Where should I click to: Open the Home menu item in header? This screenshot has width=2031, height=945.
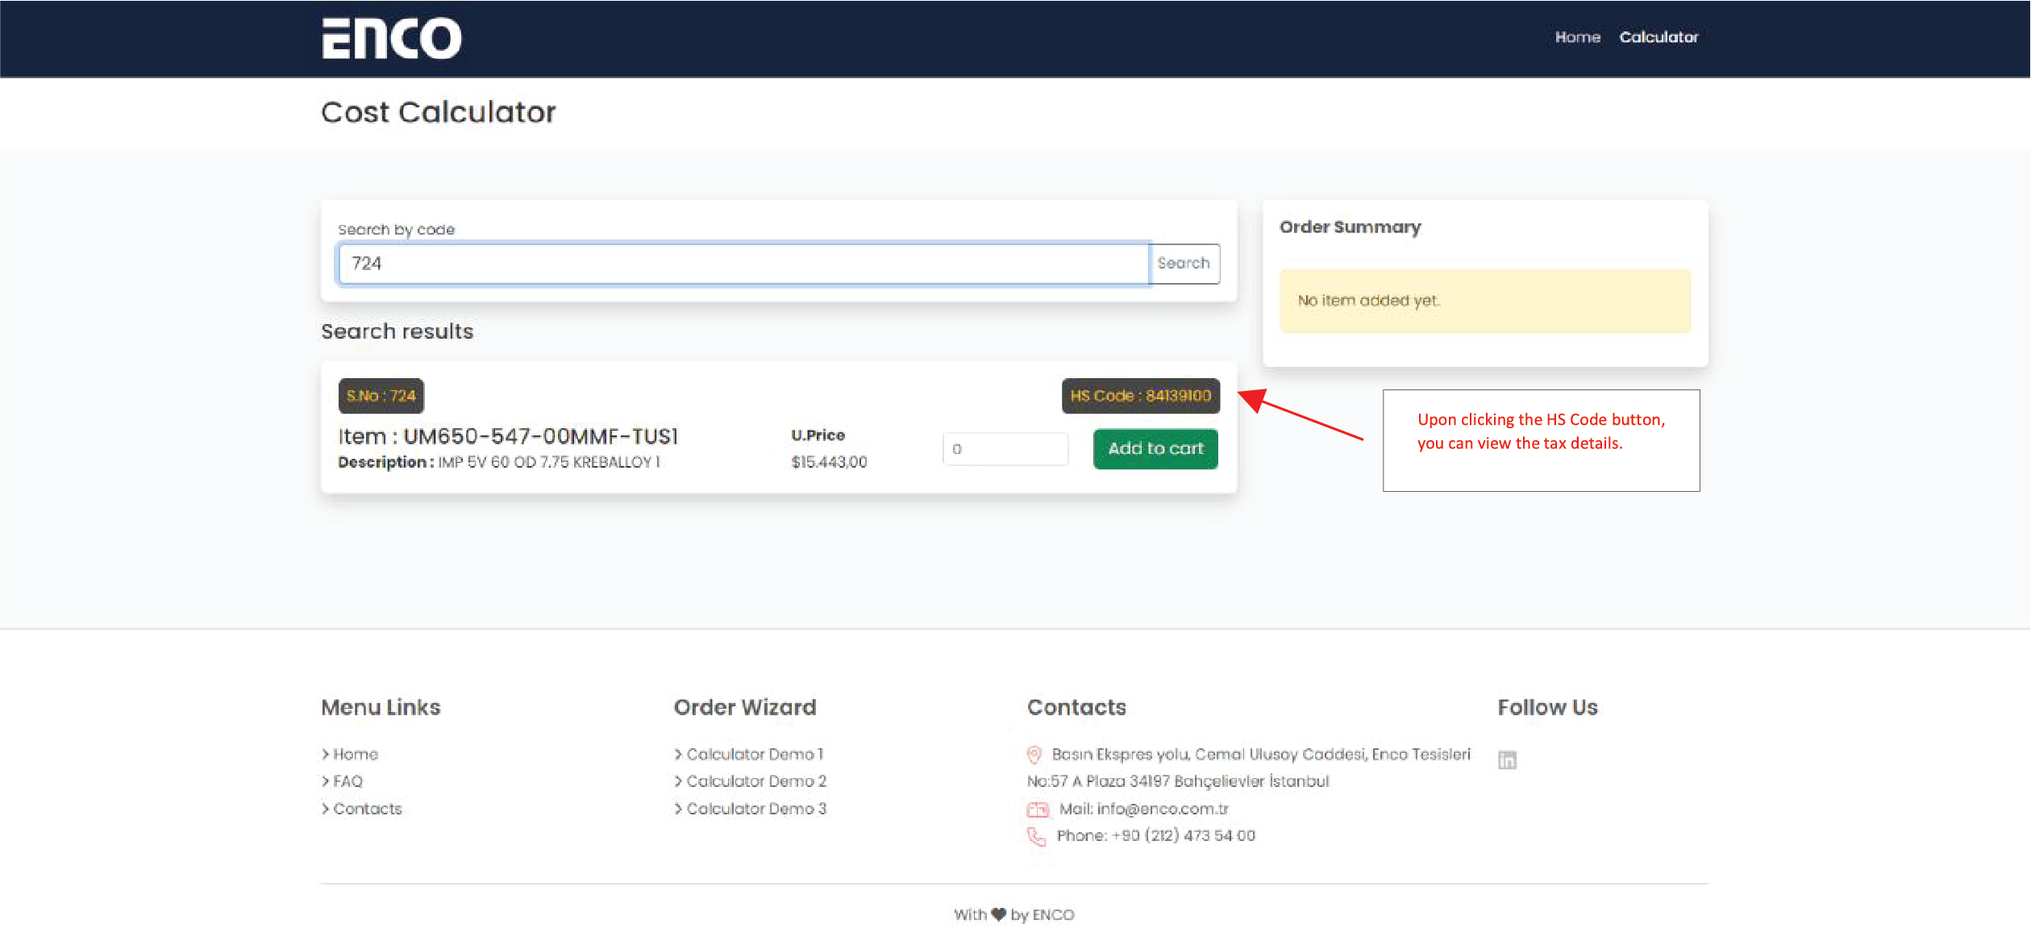(x=1577, y=37)
